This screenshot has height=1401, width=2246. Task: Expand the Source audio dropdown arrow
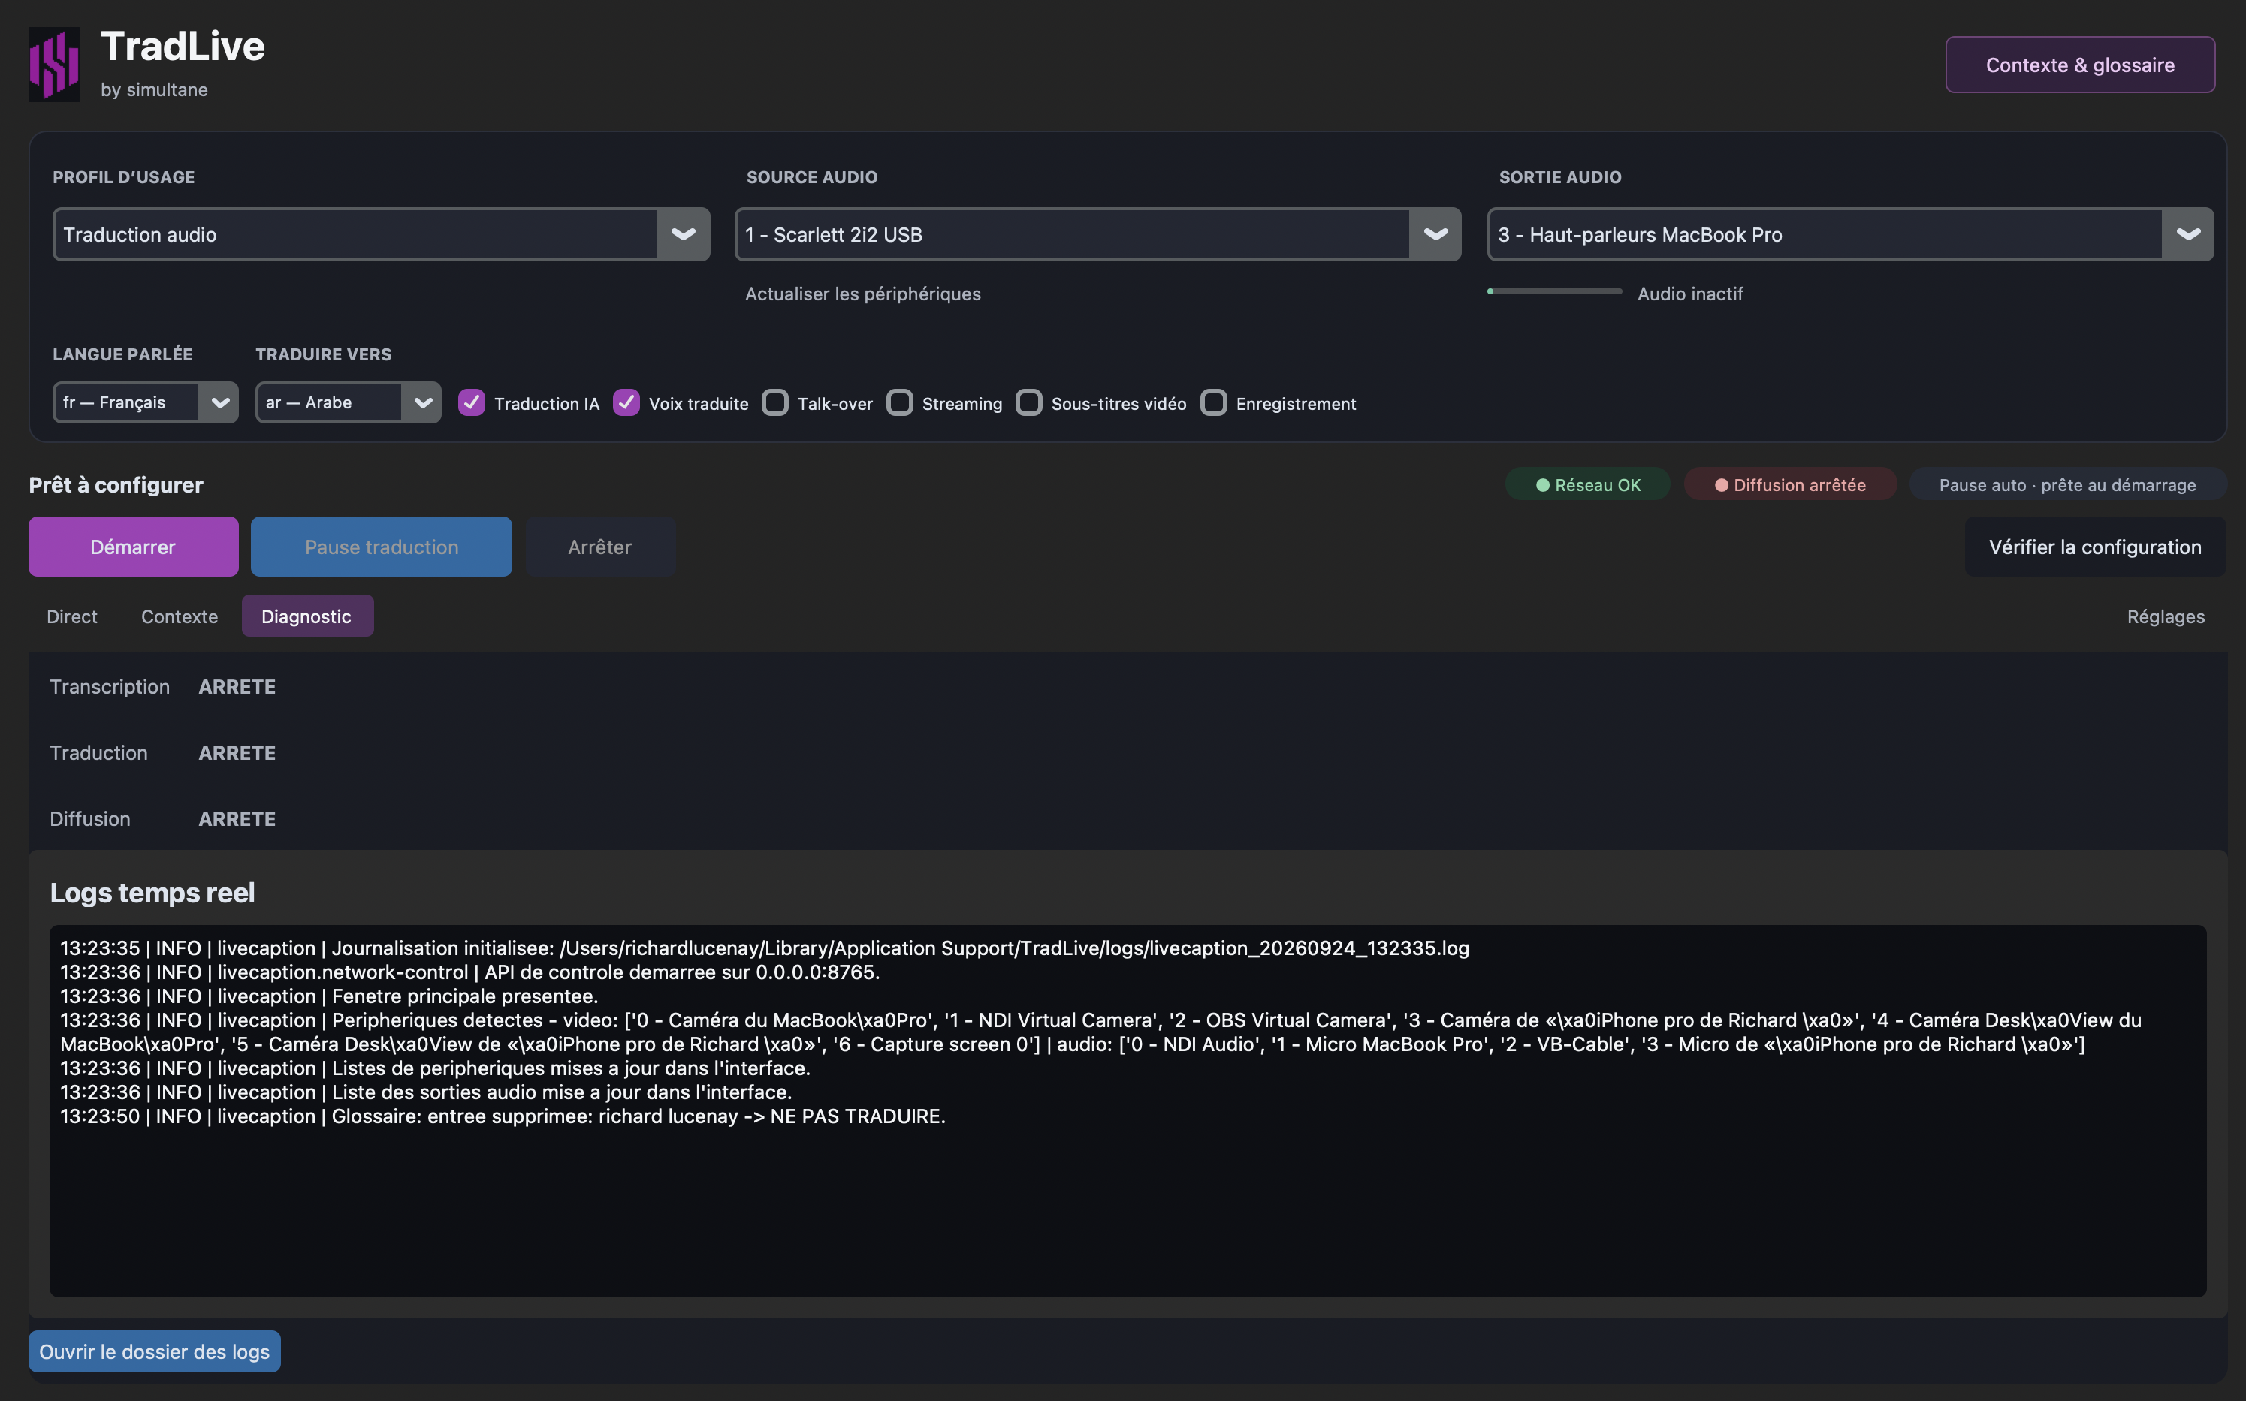point(1435,234)
